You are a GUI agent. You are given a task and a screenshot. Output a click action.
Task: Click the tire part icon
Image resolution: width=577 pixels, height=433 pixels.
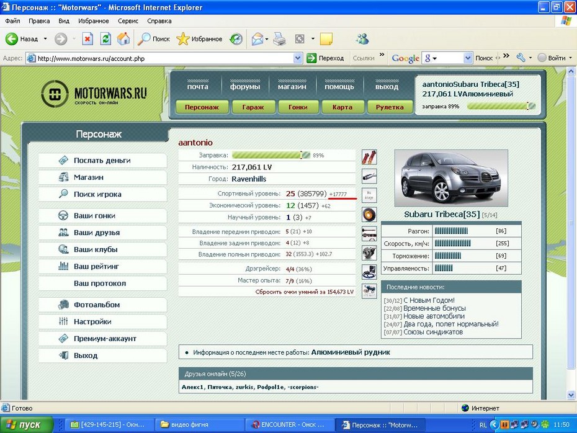(x=369, y=215)
